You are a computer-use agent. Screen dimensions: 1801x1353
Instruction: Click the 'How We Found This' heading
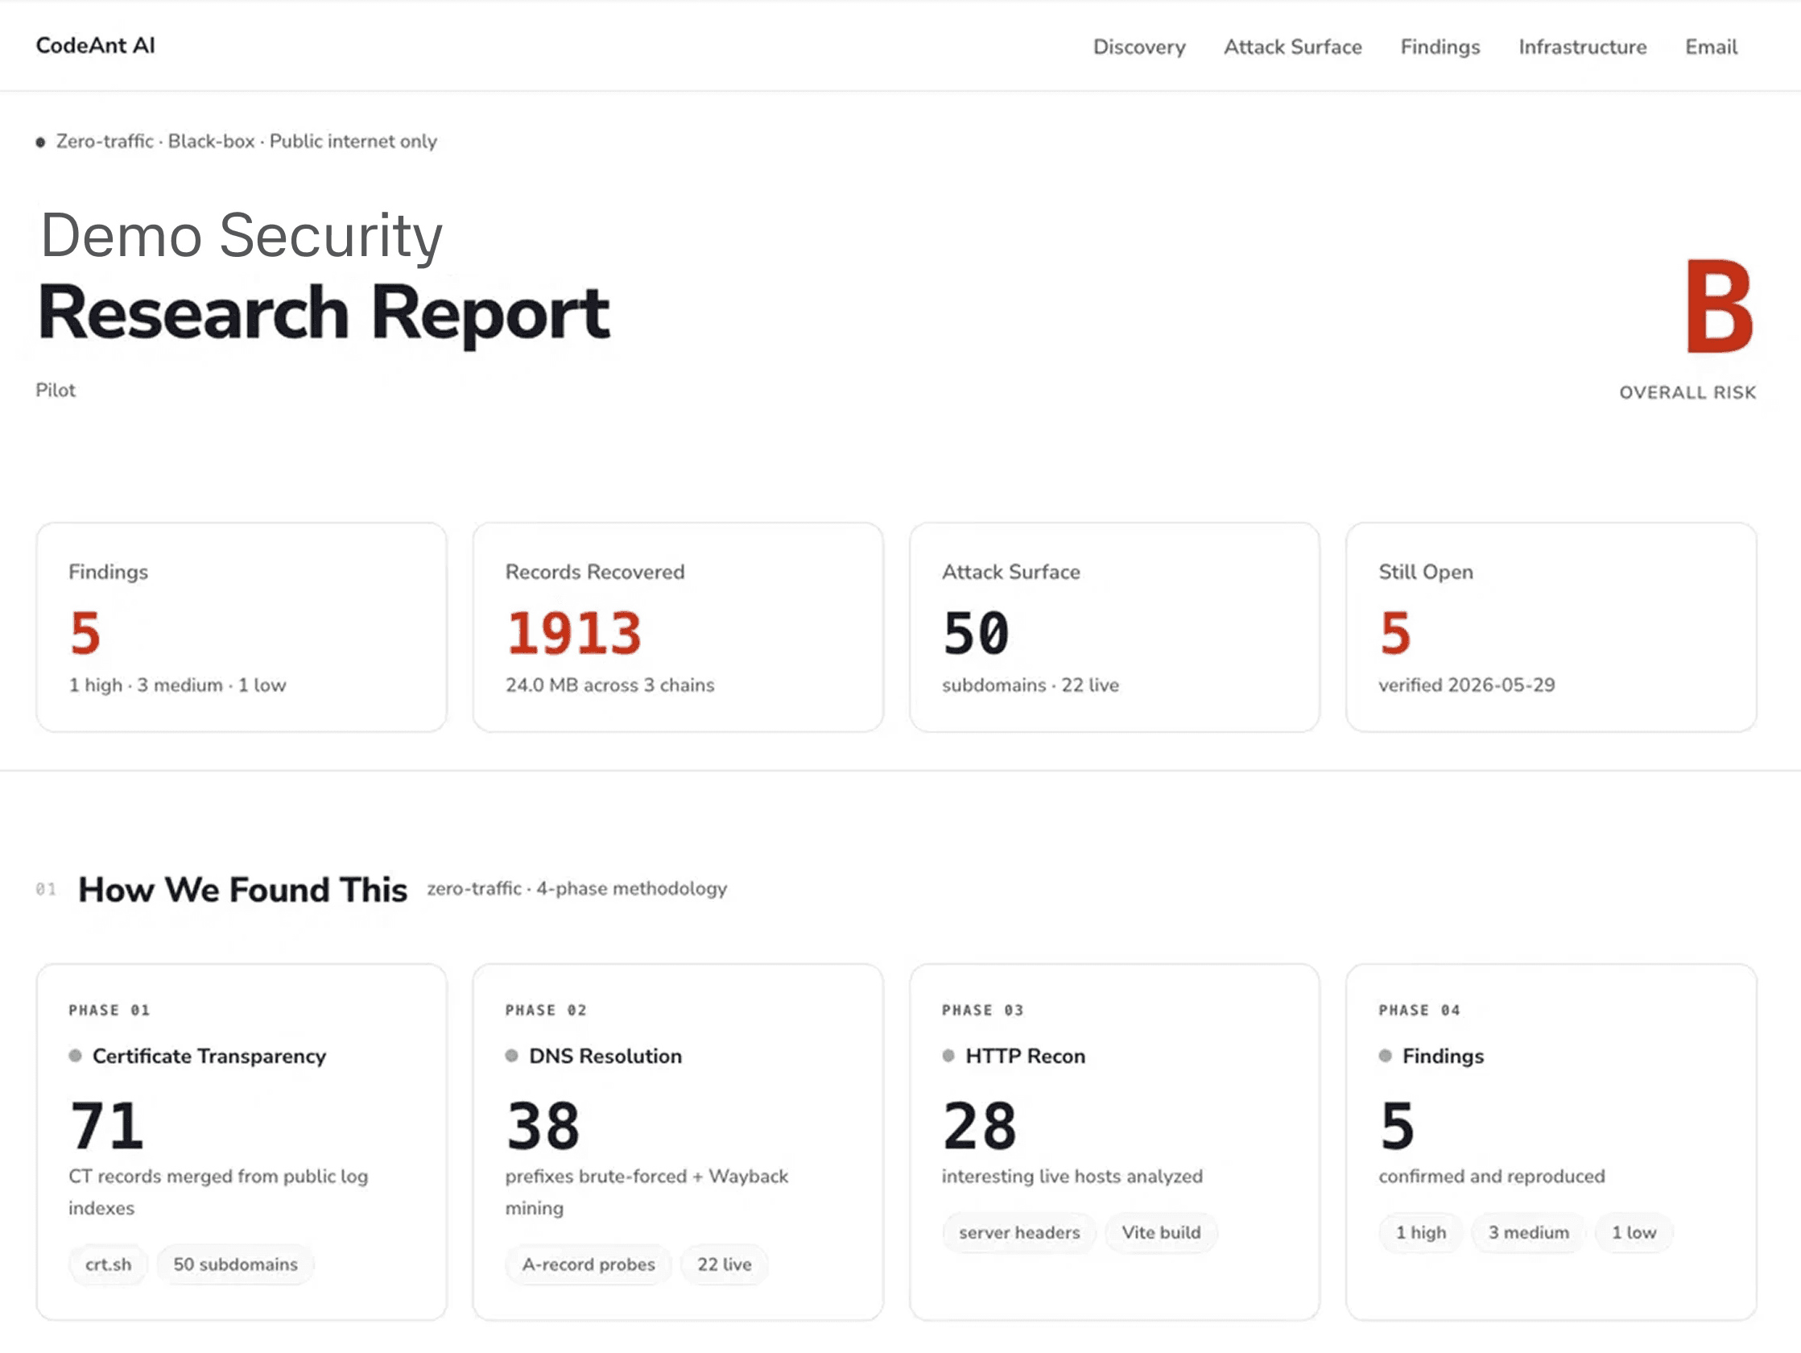[242, 889]
